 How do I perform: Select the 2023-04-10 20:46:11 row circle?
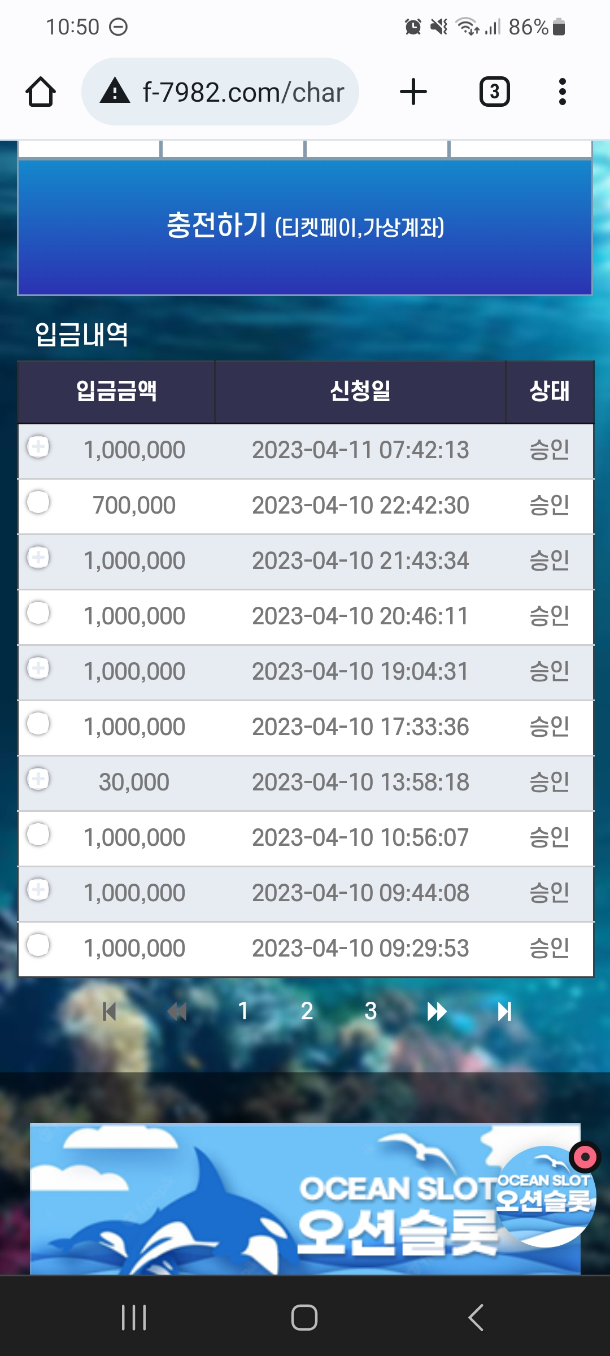point(38,613)
